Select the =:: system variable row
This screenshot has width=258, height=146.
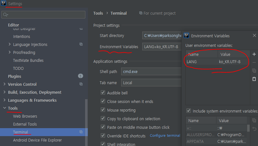coord(216,128)
